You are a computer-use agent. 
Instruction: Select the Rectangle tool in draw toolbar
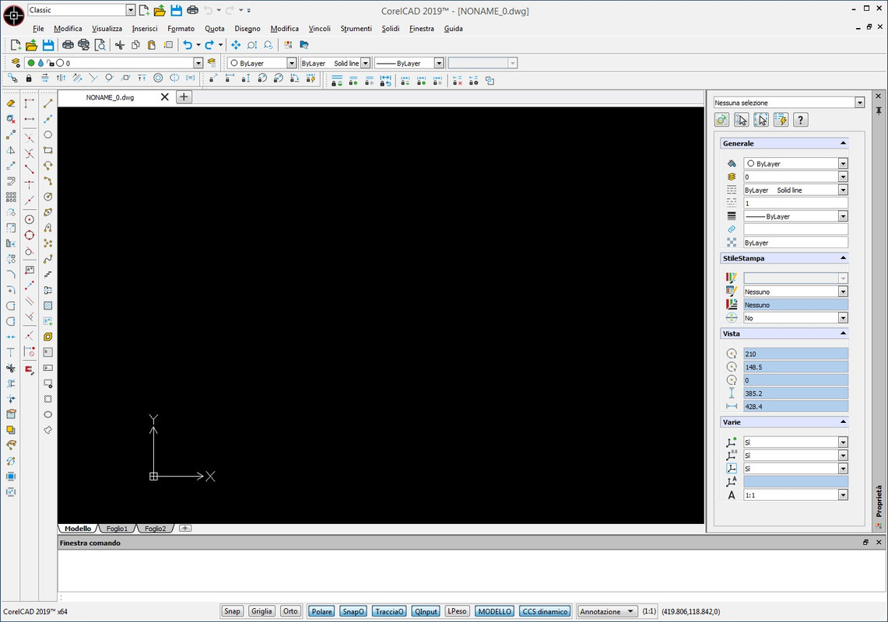[48, 151]
